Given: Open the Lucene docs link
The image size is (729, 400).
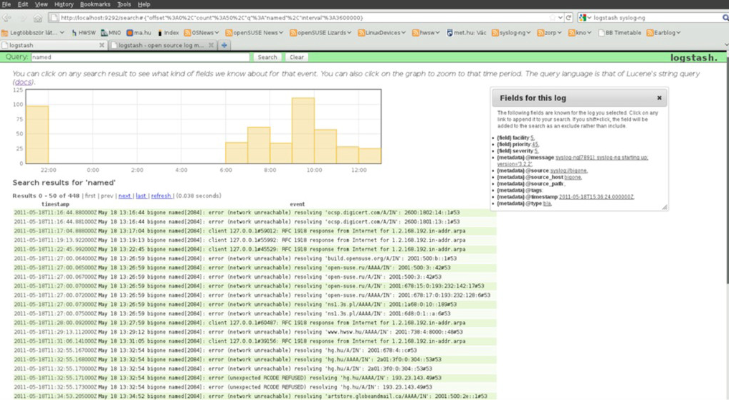Looking at the screenshot, I should 23,82.
